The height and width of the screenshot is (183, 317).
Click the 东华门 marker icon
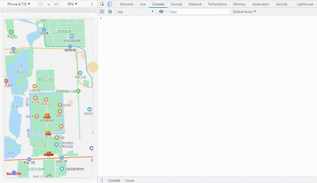[61, 127]
